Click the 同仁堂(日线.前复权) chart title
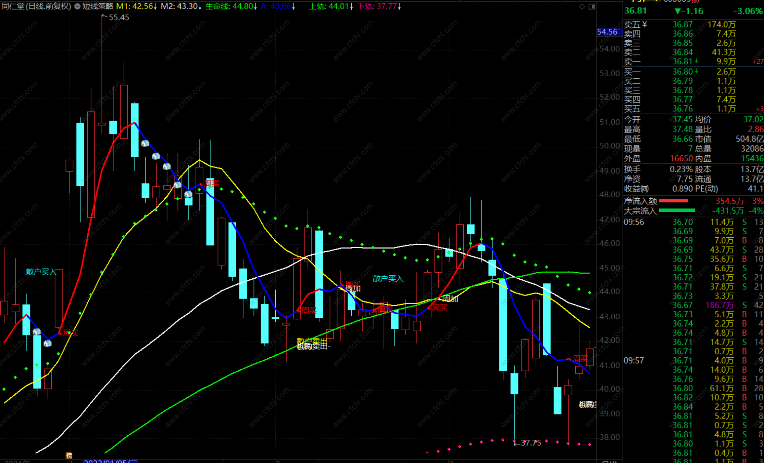Screen dimensions: 764x463 (x=36, y=6)
